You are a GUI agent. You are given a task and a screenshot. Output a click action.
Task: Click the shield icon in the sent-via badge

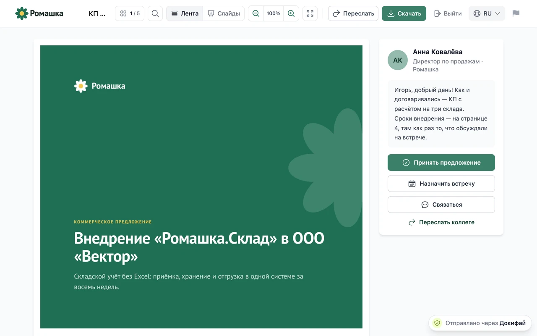437,323
